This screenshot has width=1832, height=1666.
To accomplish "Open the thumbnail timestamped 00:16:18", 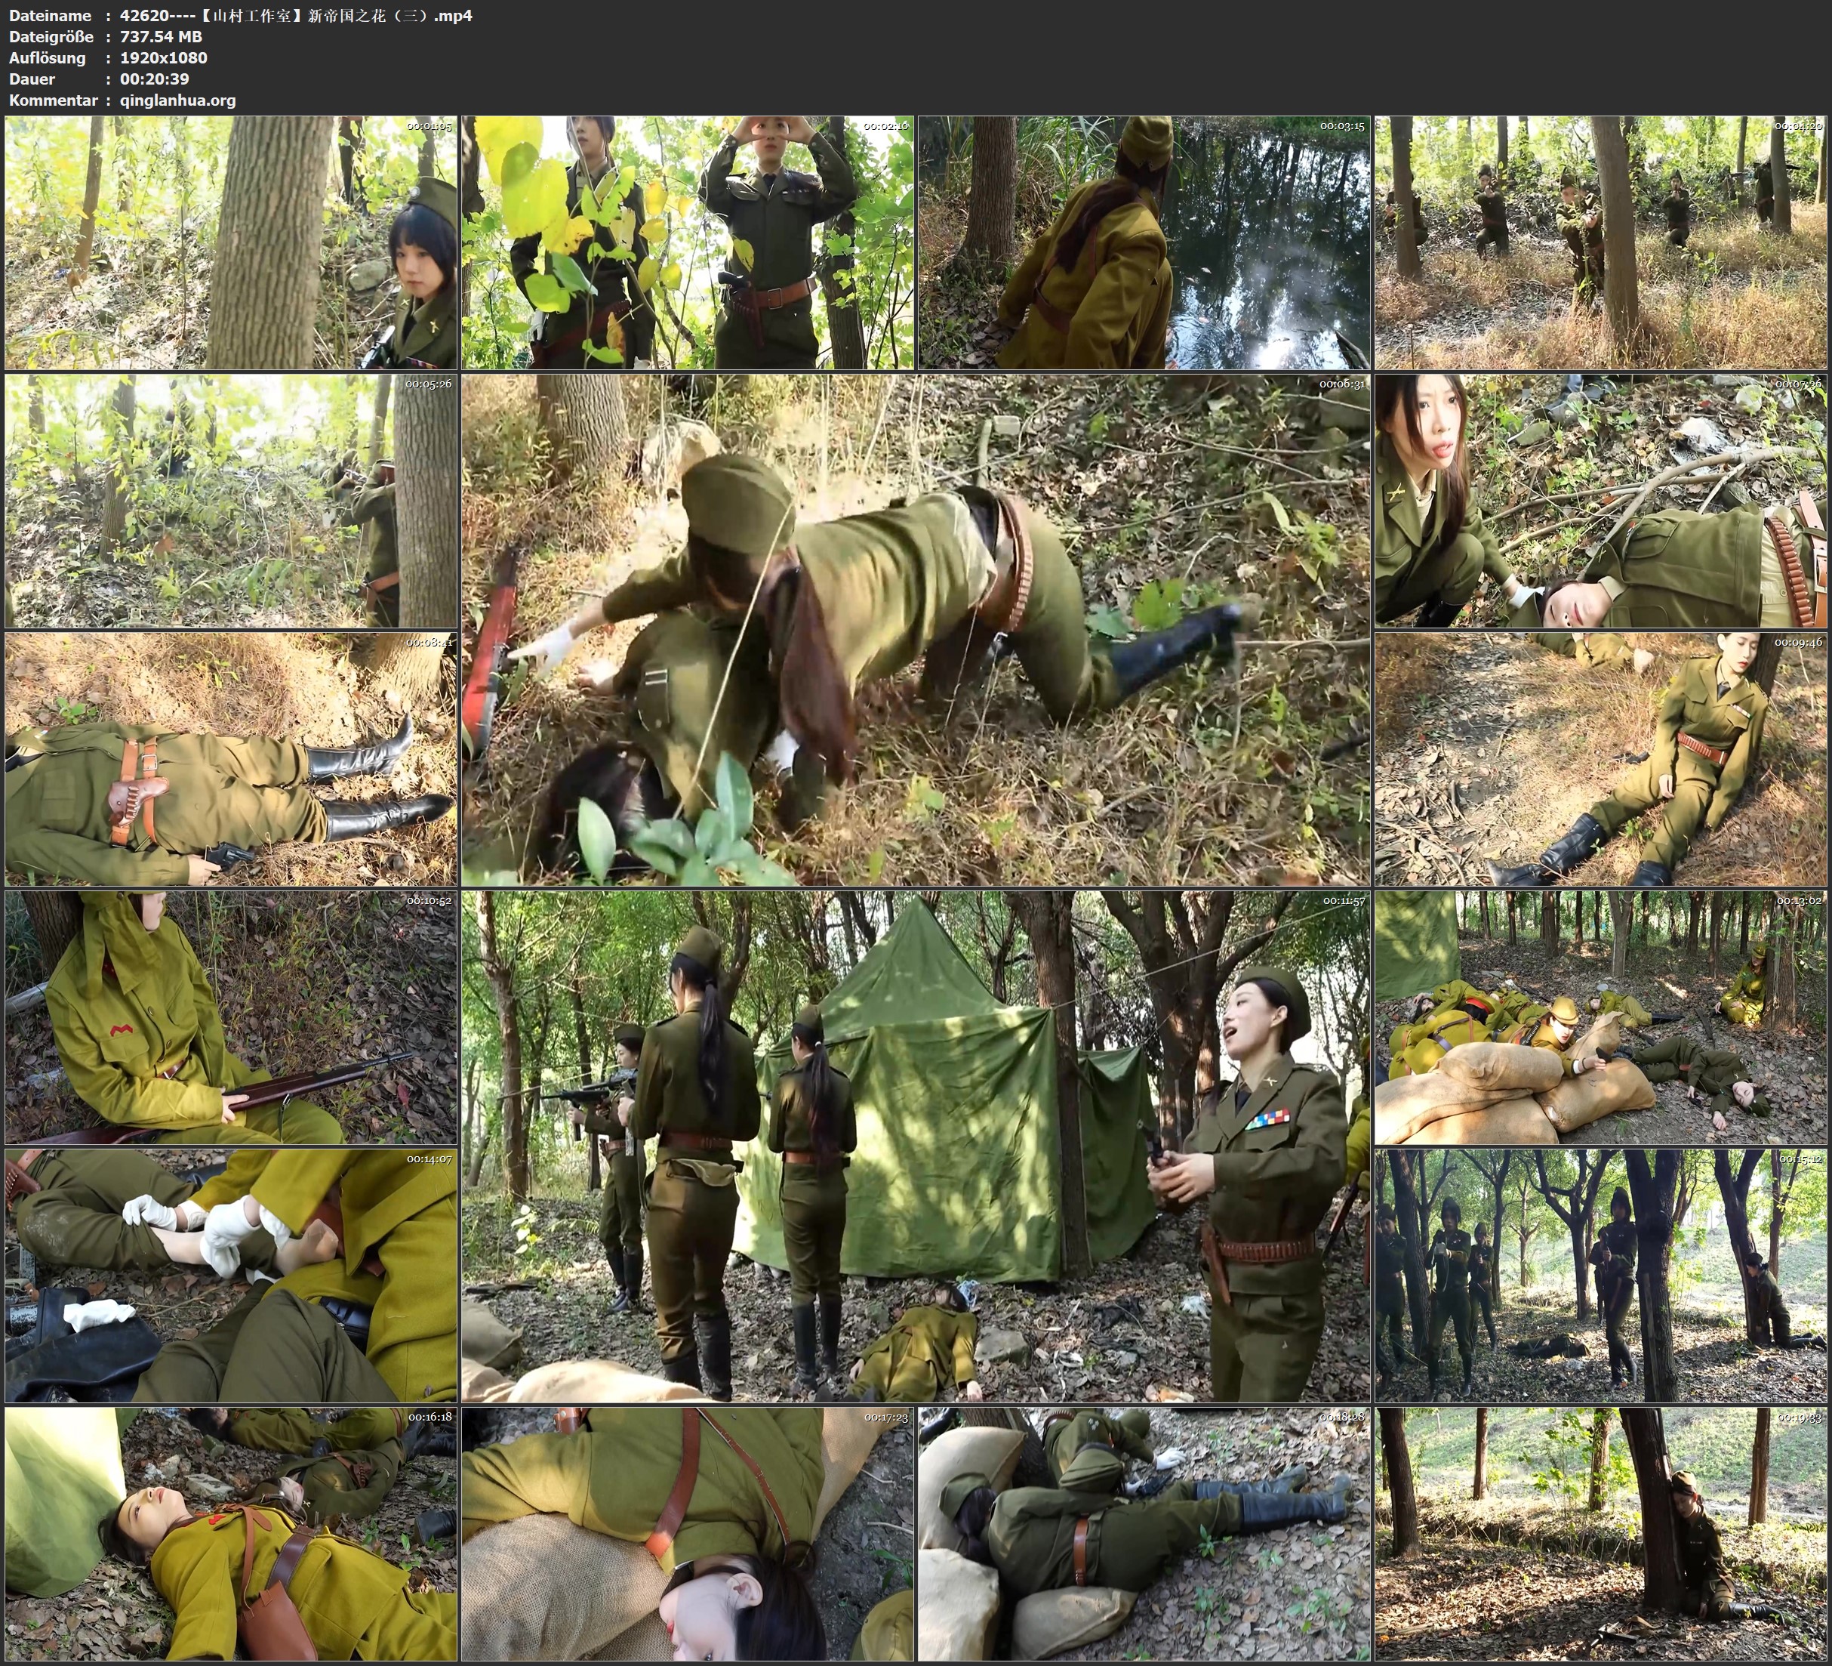I will [231, 1534].
